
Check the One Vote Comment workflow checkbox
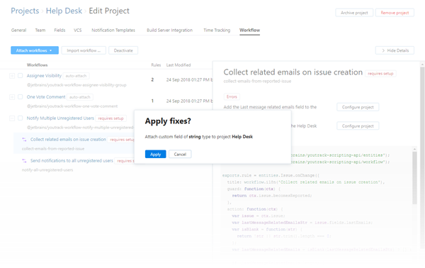pos(21,97)
